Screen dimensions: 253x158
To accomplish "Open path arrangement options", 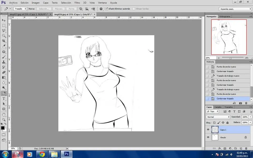I will point(93,9).
